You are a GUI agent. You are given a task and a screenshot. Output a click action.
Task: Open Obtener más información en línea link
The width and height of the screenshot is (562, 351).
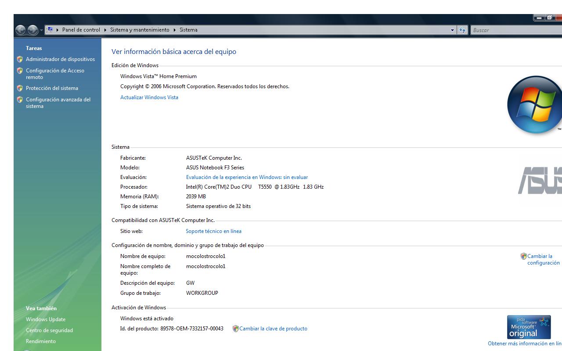click(x=525, y=344)
